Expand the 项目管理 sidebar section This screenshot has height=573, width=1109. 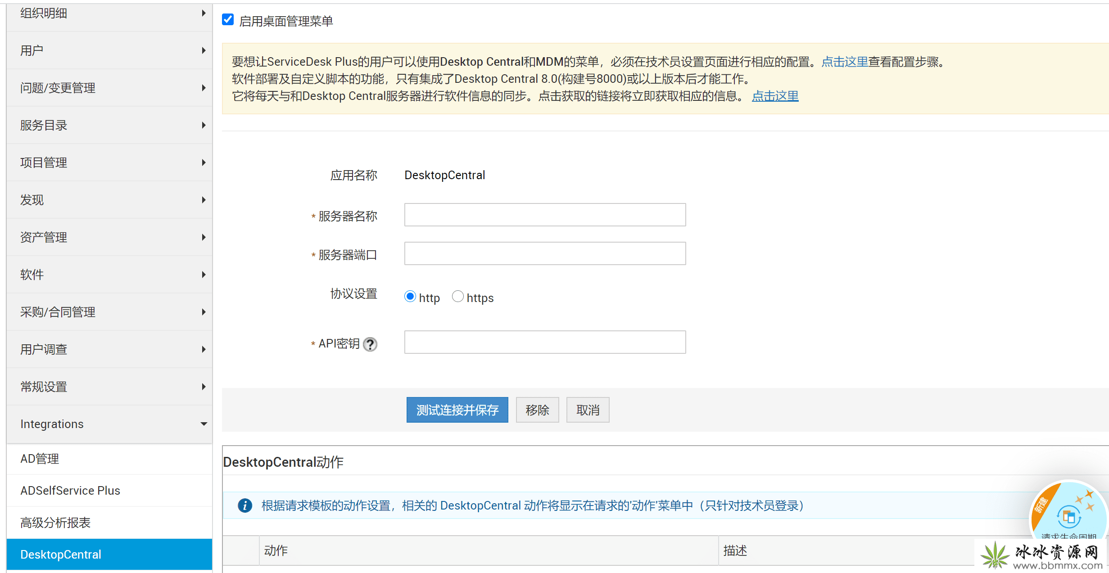point(109,162)
